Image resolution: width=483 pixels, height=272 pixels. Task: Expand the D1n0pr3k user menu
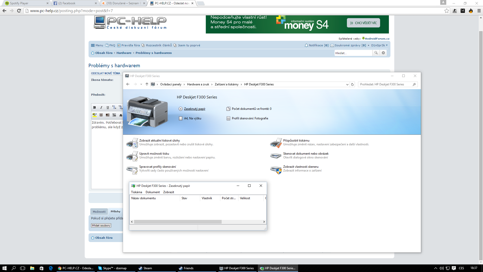[379, 46]
